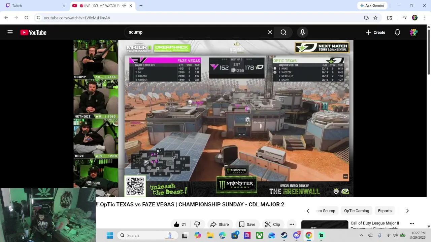Open Microsoft Edge from the taskbar

222,235
